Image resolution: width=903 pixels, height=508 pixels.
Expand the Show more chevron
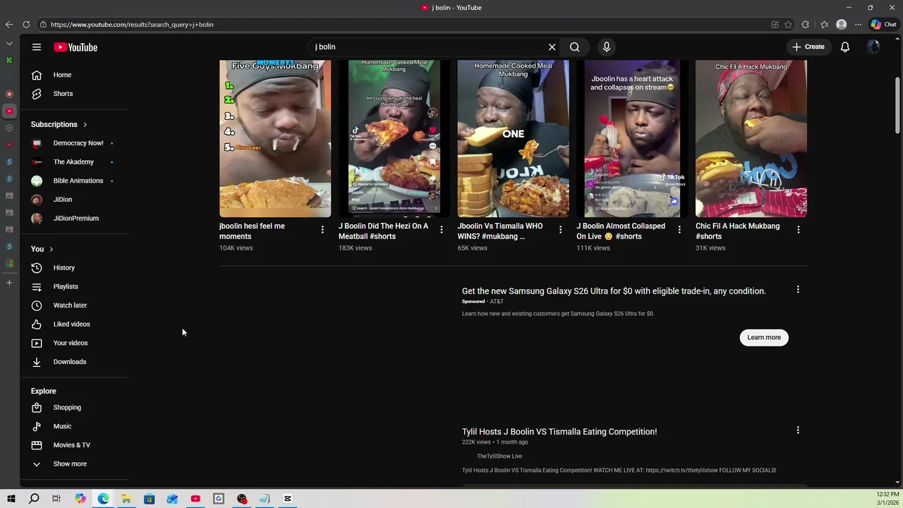click(x=37, y=464)
